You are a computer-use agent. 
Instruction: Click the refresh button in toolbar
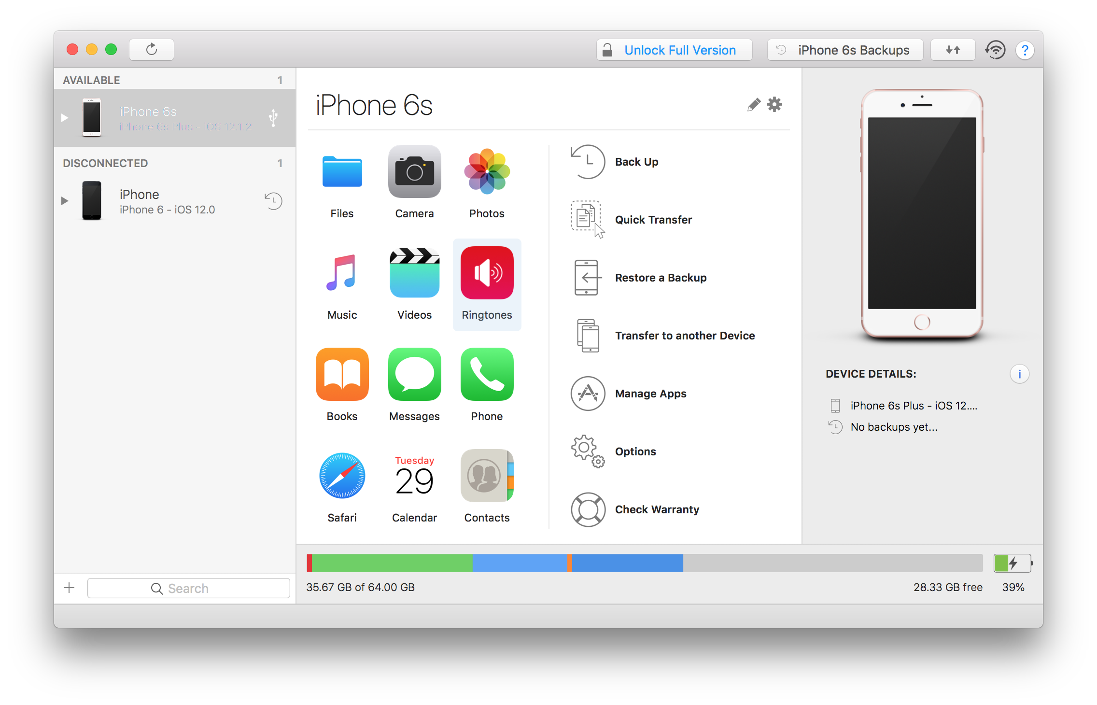pyautogui.click(x=152, y=49)
